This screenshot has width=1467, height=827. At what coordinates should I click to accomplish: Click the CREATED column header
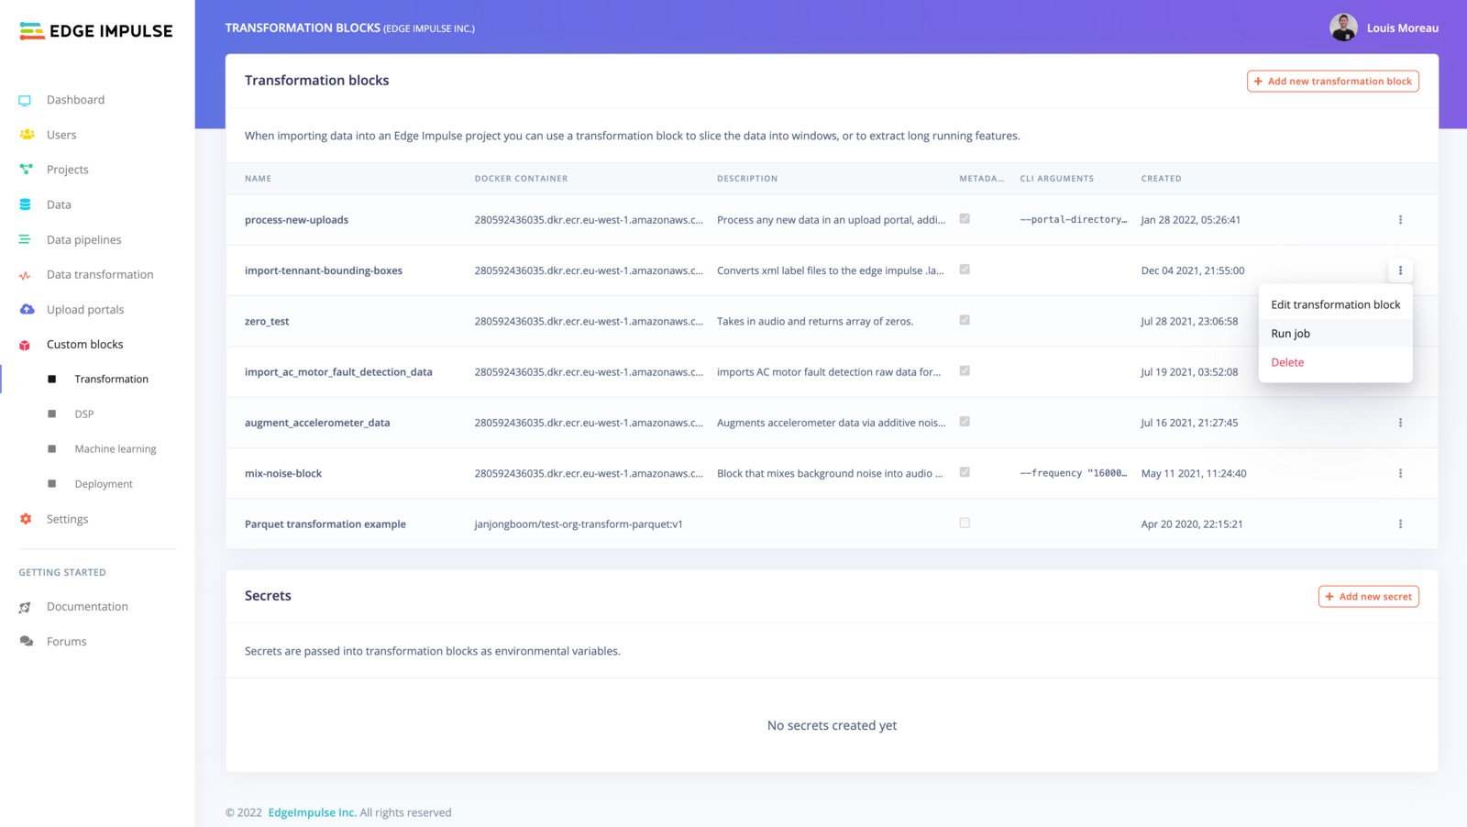coord(1161,179)
